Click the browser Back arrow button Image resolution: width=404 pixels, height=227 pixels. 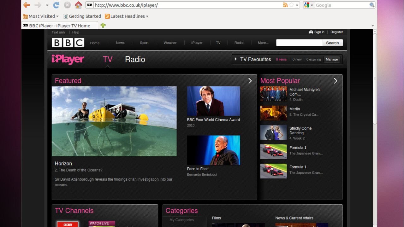point(27,5)
